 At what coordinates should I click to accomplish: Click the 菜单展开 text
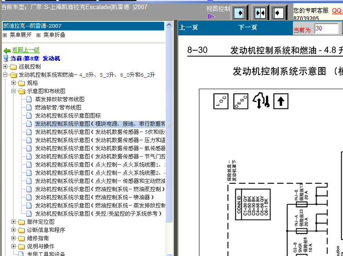point(20,35)
